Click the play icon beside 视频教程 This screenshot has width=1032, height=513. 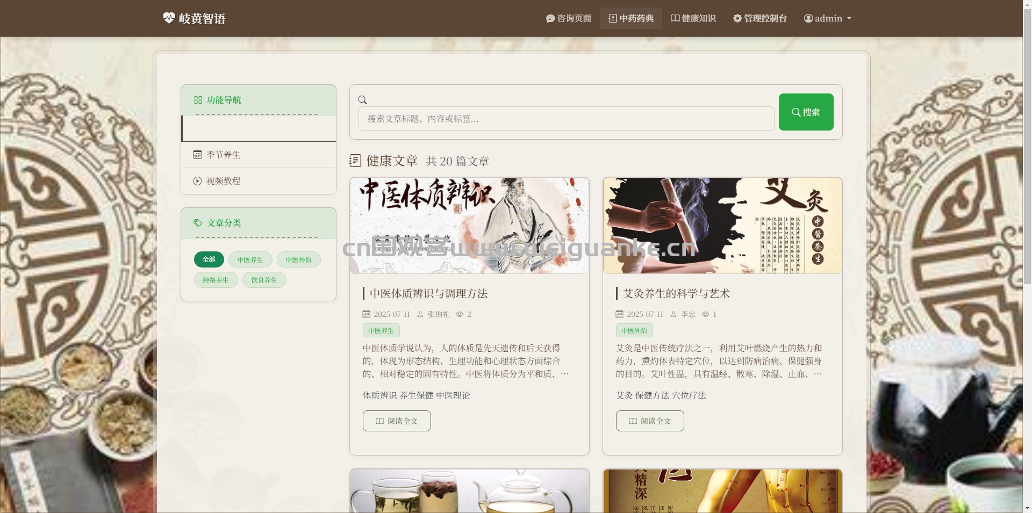click(197, 181)
